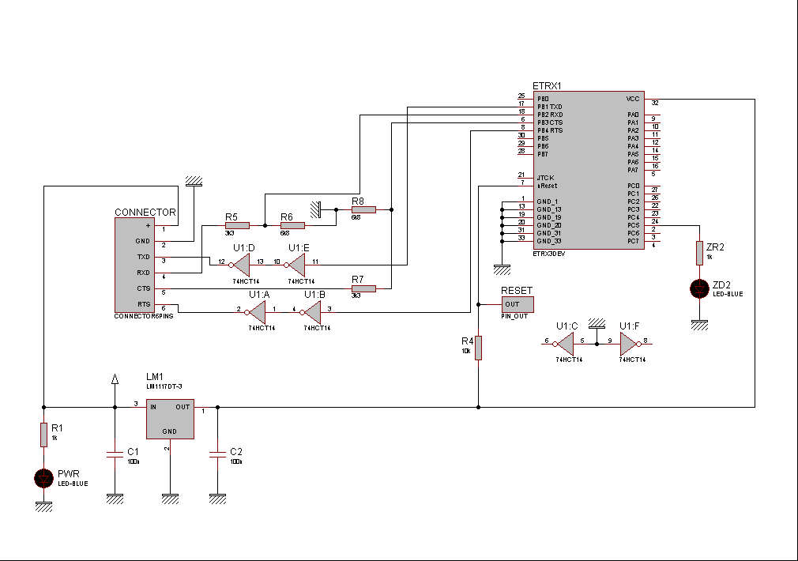Click the ground symbol below ZD2 LED
Image resolution: width=798 pixels, height=561 pixels.
click(700, 325)
